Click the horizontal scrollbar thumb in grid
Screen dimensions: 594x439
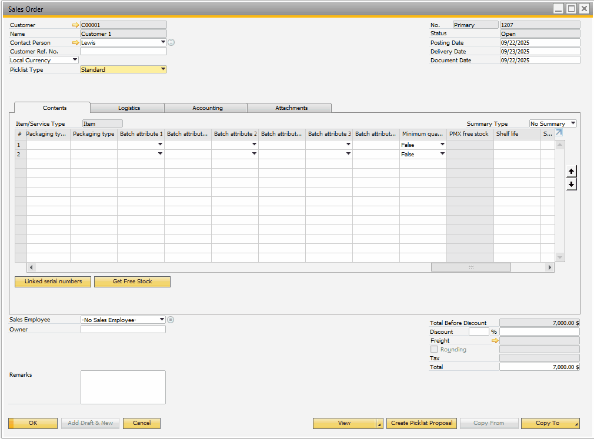470,267
